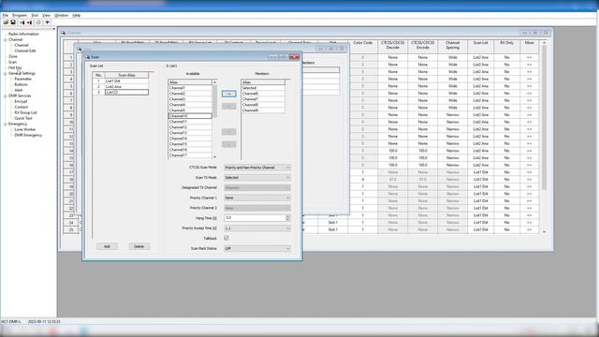
Task: Select Channel9 in the Members list
Action: click(263, 110)
